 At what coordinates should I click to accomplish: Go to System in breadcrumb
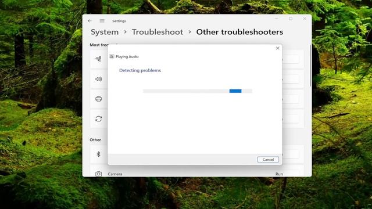click(105, 32)
